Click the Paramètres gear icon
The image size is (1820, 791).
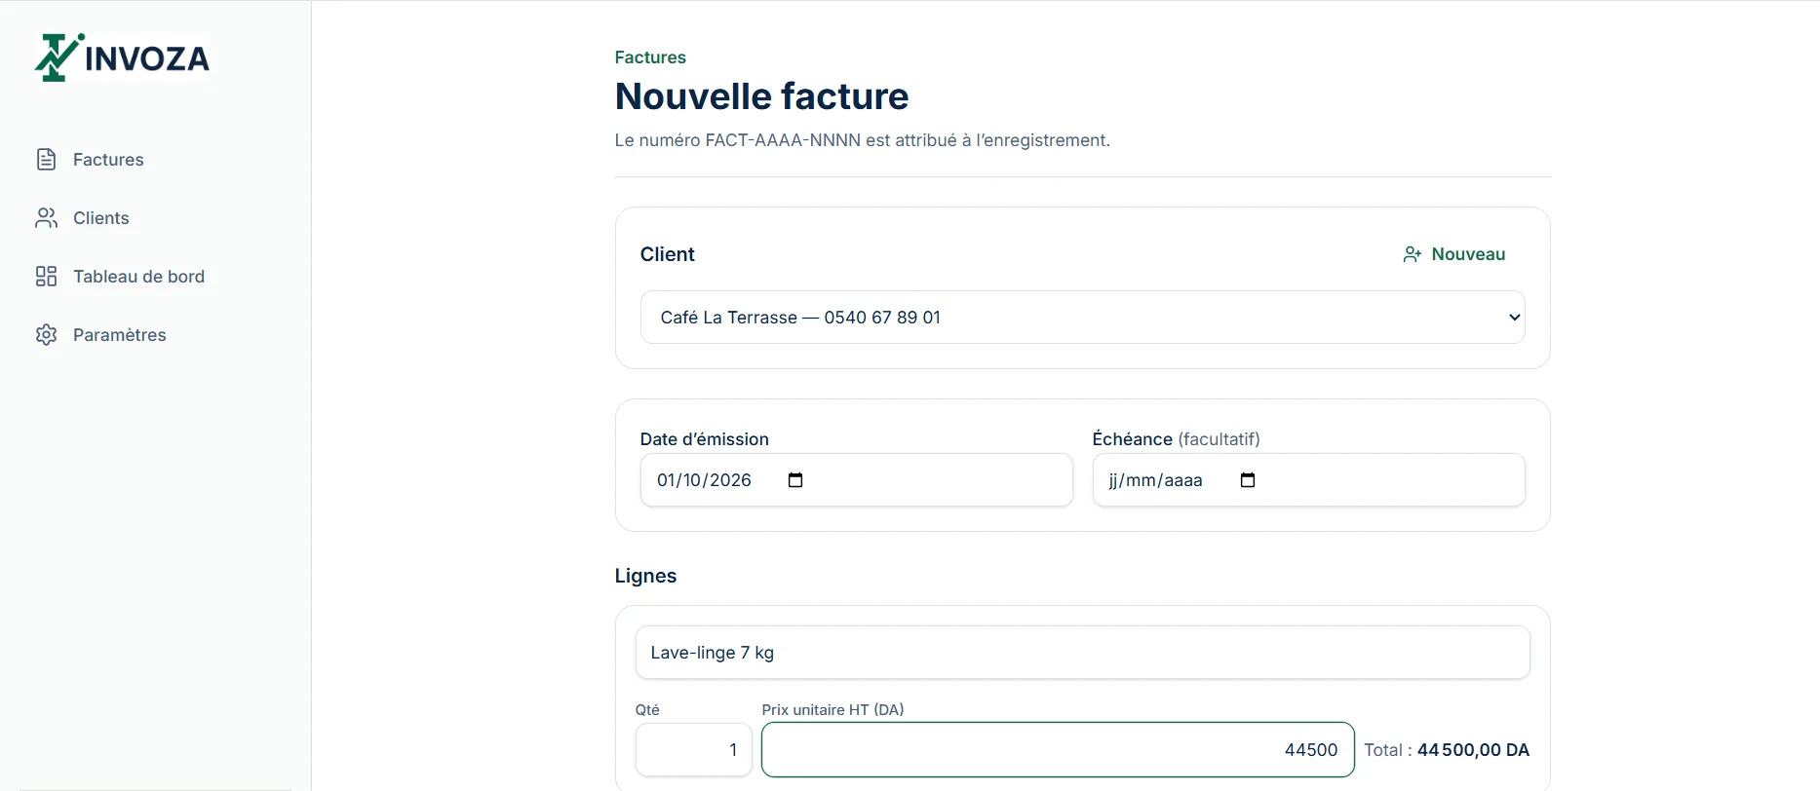point(46,335)
